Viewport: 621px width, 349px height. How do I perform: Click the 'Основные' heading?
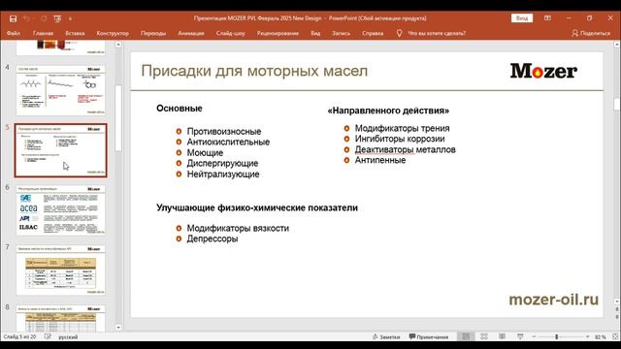click(179, 109)
